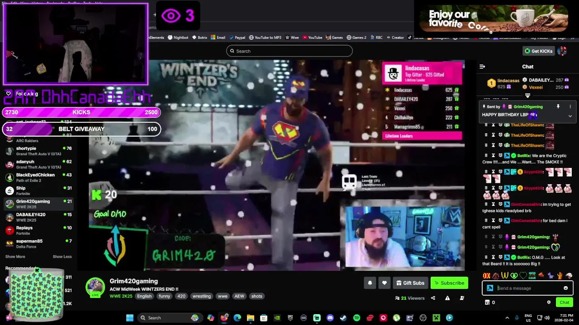Click the gavel moderator icon in chat input
The height and width of the screenshot is (325, 579).
pos(490,288)
